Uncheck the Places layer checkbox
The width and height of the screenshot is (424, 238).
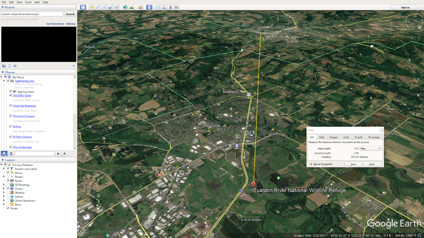coord(8,172)
